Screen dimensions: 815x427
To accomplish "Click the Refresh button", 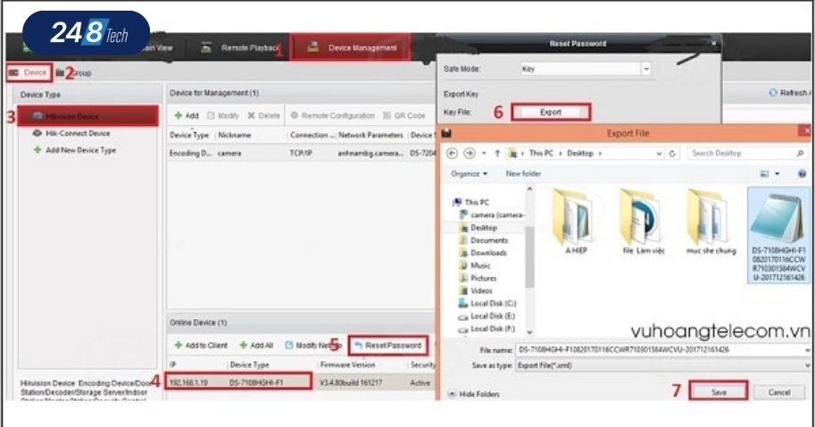I will (788, 93).
